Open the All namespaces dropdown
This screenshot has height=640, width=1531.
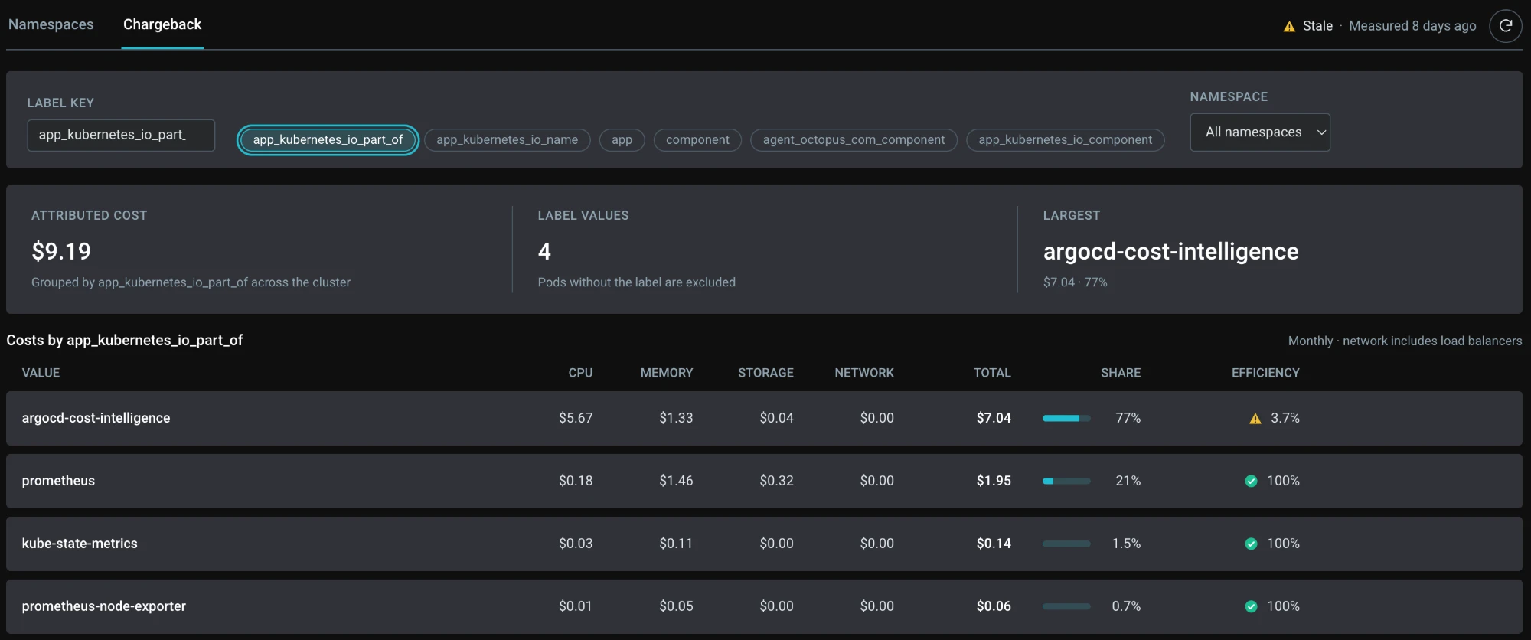coord(1260,132)
